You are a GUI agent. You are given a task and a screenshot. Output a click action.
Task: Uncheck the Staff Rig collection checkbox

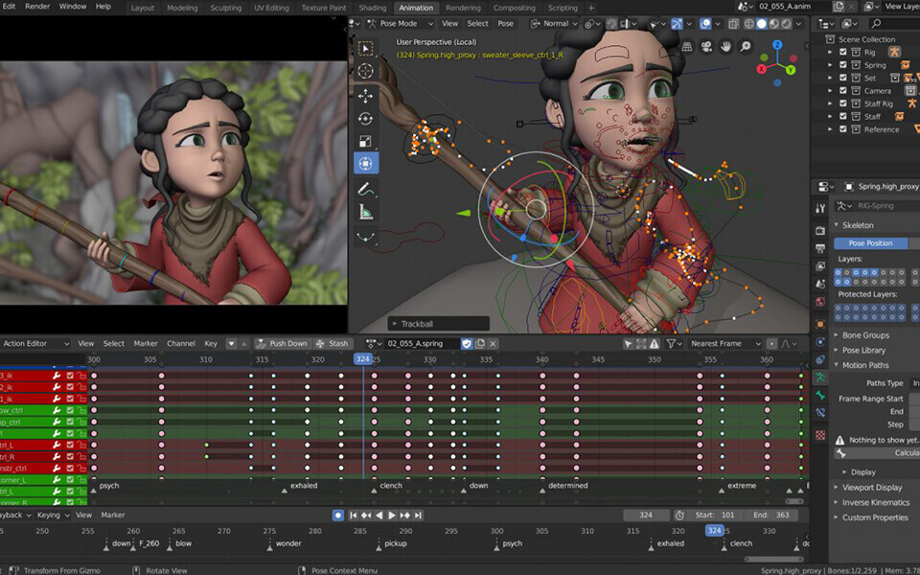pos(843,103)
